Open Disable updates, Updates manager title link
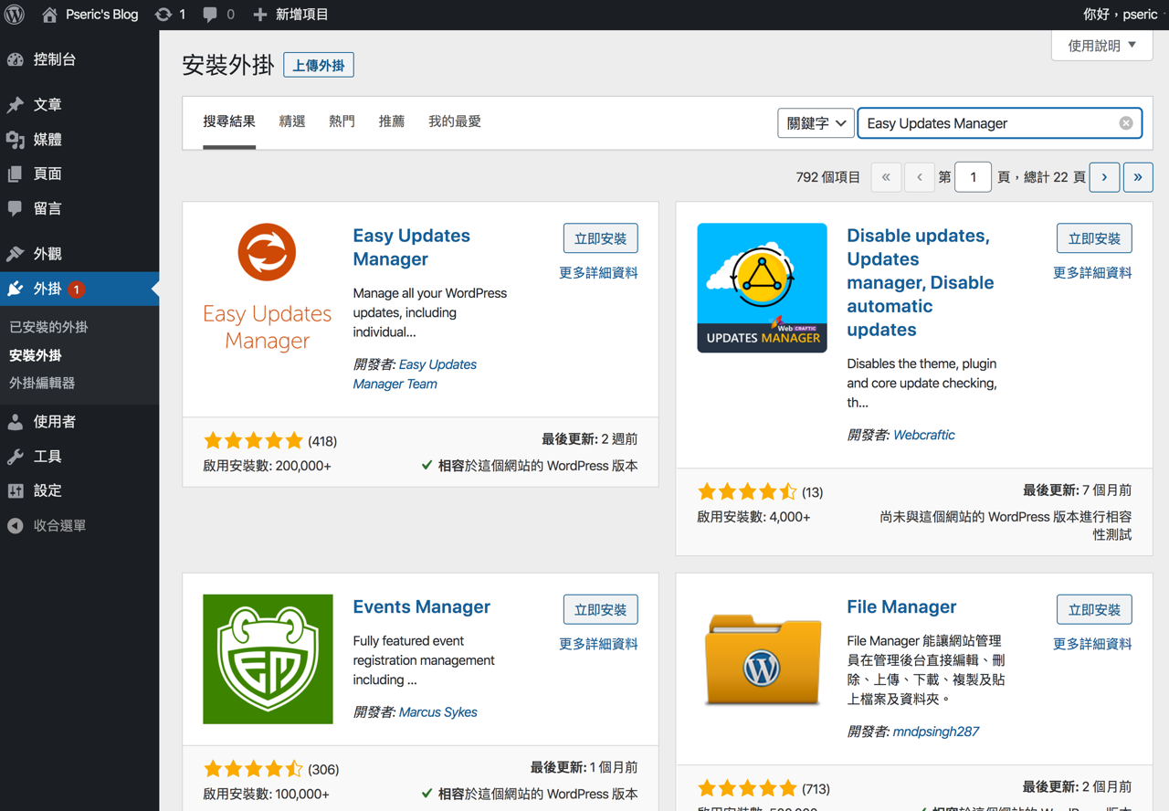Image resolution: width=1169 pixels, height=811 pixels. click(921, 282)
